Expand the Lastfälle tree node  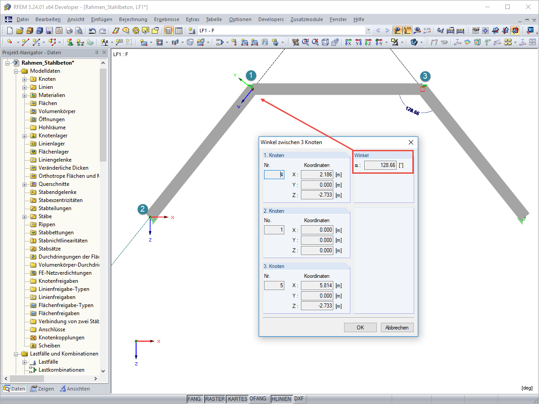[25, 362]
